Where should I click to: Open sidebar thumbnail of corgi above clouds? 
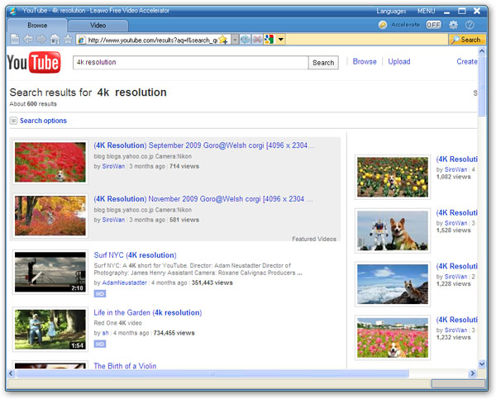(392, 284)
